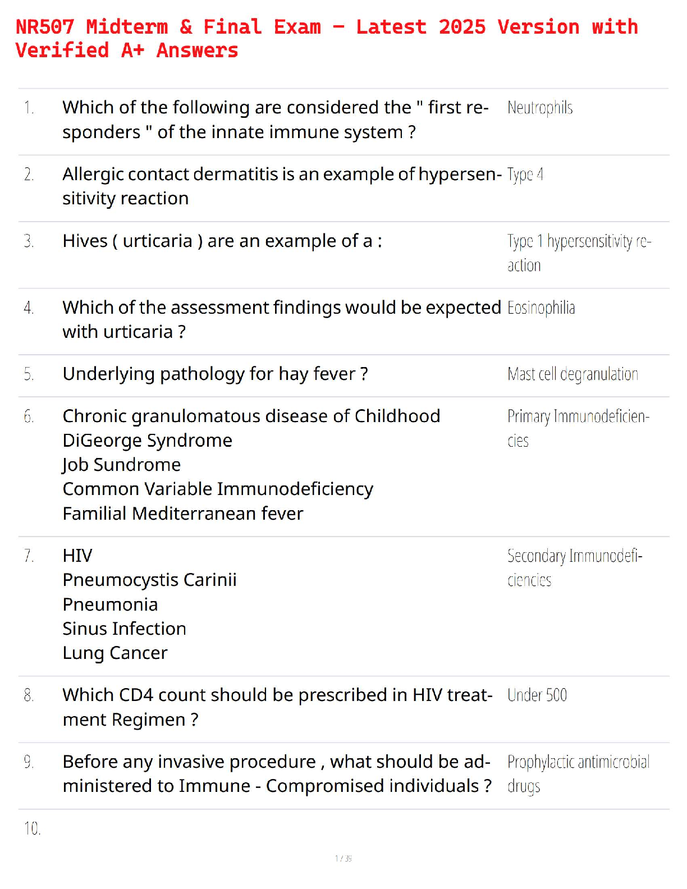Select the 'Secondary Immunodeficiencies' answer
The width and height of the screenshot is (687, 889).
[574, 567]
